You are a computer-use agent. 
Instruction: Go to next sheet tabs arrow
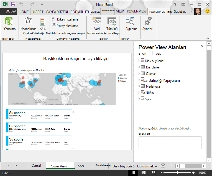(x=16, y=165)
